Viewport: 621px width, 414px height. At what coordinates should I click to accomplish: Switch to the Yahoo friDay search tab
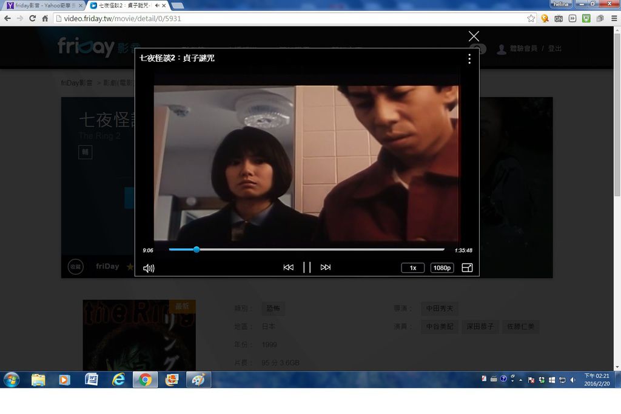click(x=44, y=5)
